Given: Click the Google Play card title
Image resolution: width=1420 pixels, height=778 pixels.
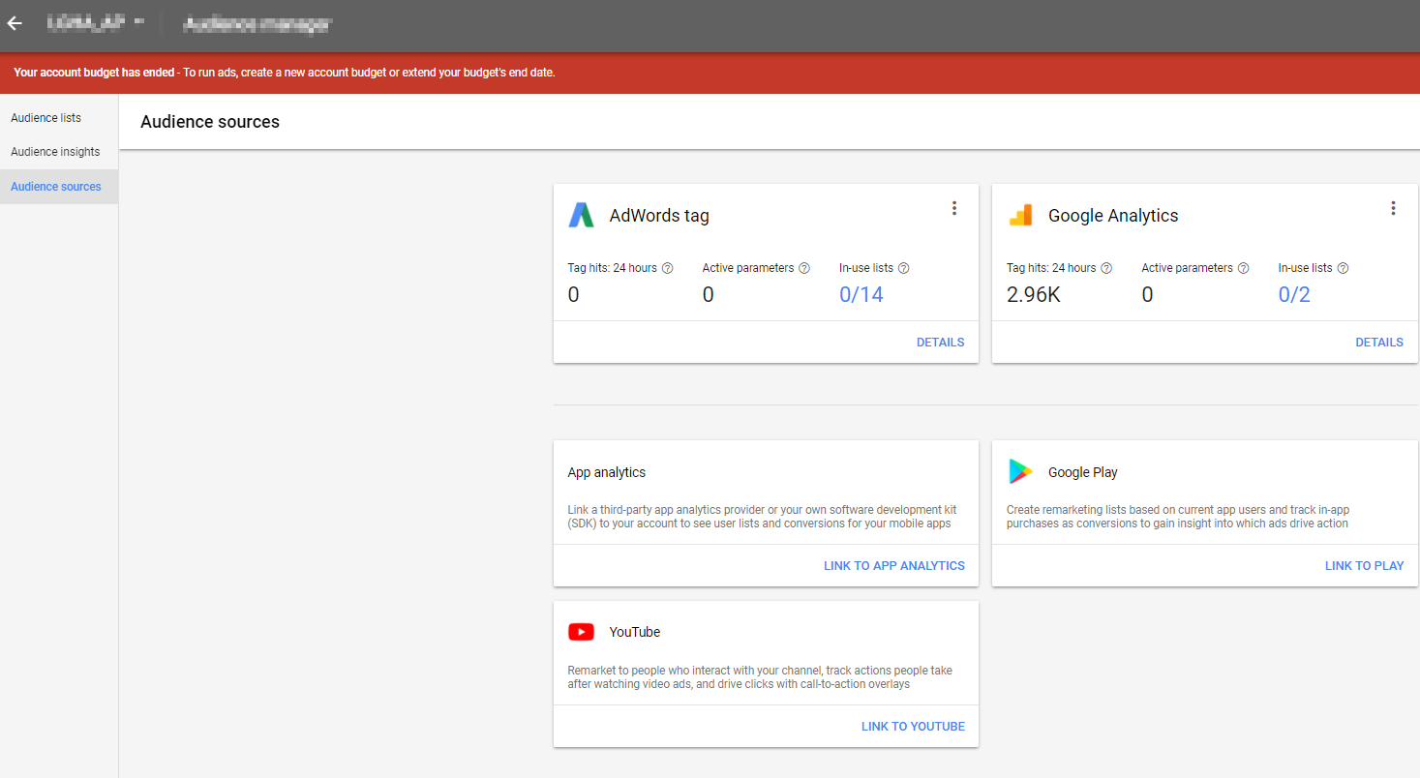Looking at the screenshot, I should [1083, 473].
